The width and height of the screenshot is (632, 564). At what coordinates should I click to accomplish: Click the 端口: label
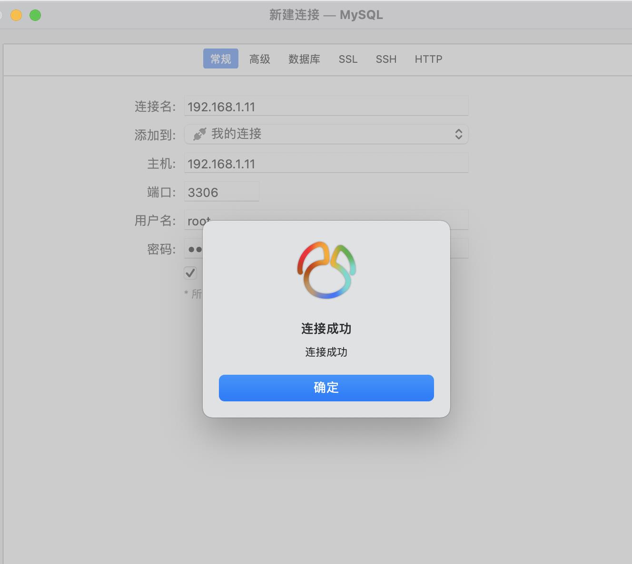point(162,192)
